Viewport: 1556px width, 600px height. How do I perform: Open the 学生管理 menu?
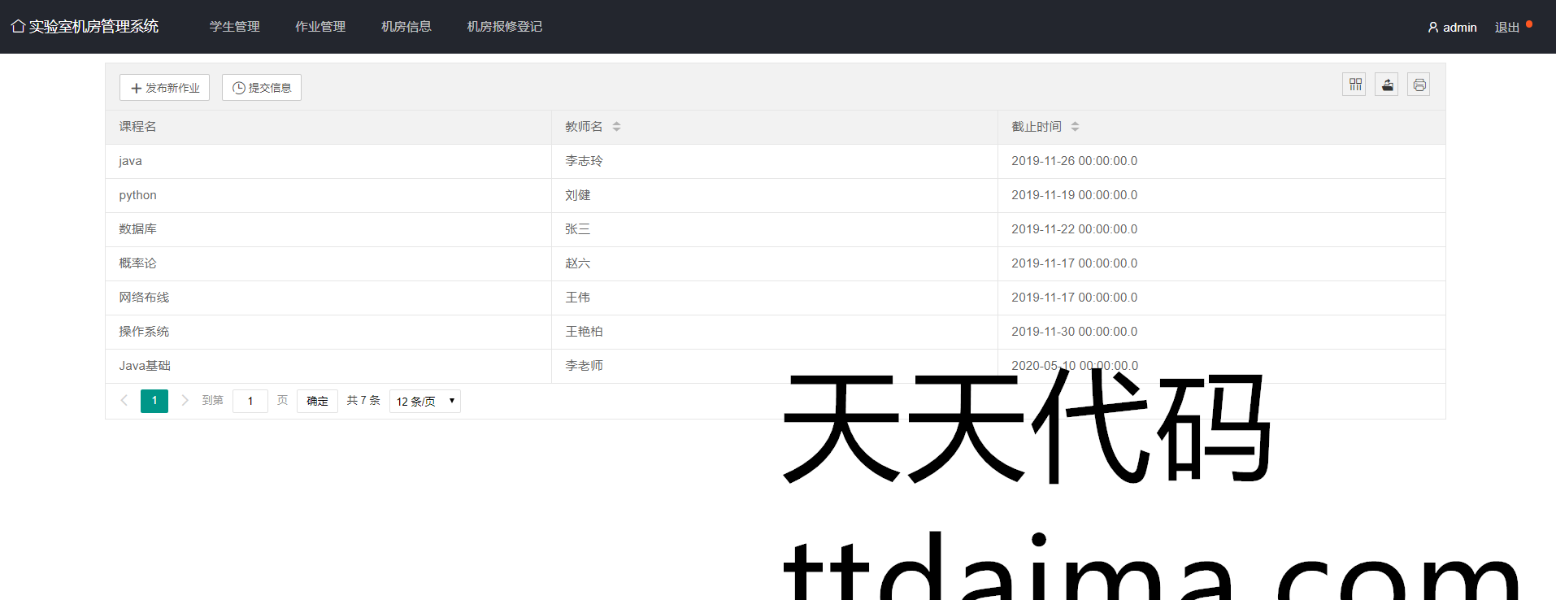234,27
